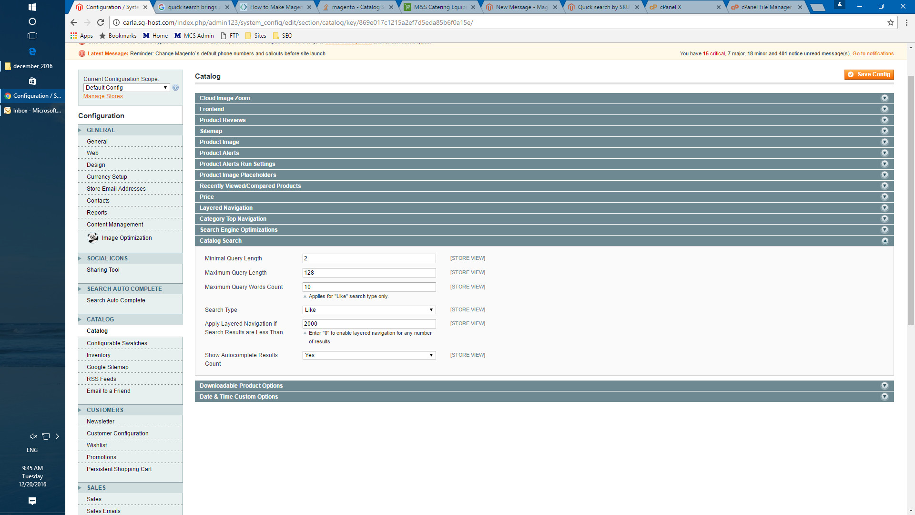Click the Image Optimization panda icon
Screen dimensions: 915x515
[x=93, y=238]
